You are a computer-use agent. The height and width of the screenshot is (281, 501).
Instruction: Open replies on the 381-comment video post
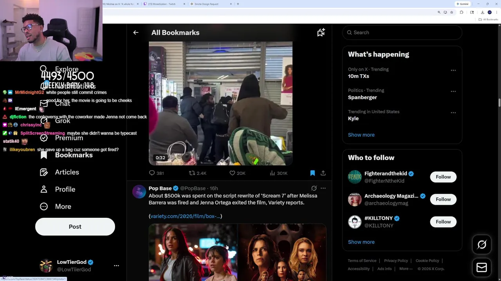156,173
